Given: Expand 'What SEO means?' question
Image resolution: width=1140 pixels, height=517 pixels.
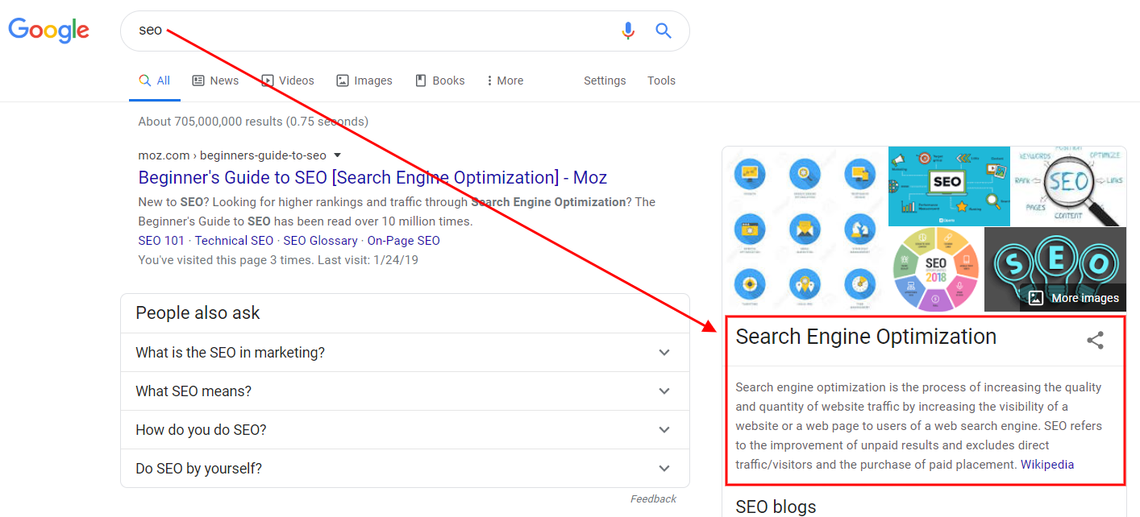Looking at the screenshot, I should (x=405, y=391).
